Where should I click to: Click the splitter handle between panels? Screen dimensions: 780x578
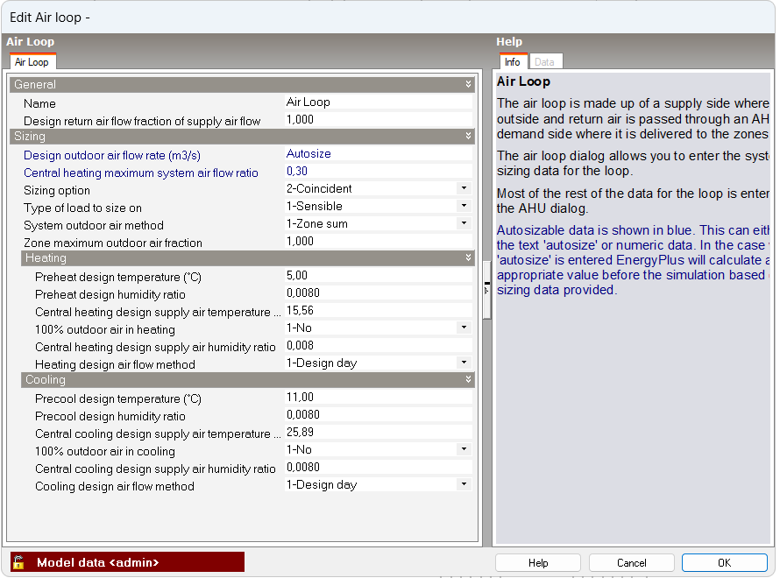point(486,290)
